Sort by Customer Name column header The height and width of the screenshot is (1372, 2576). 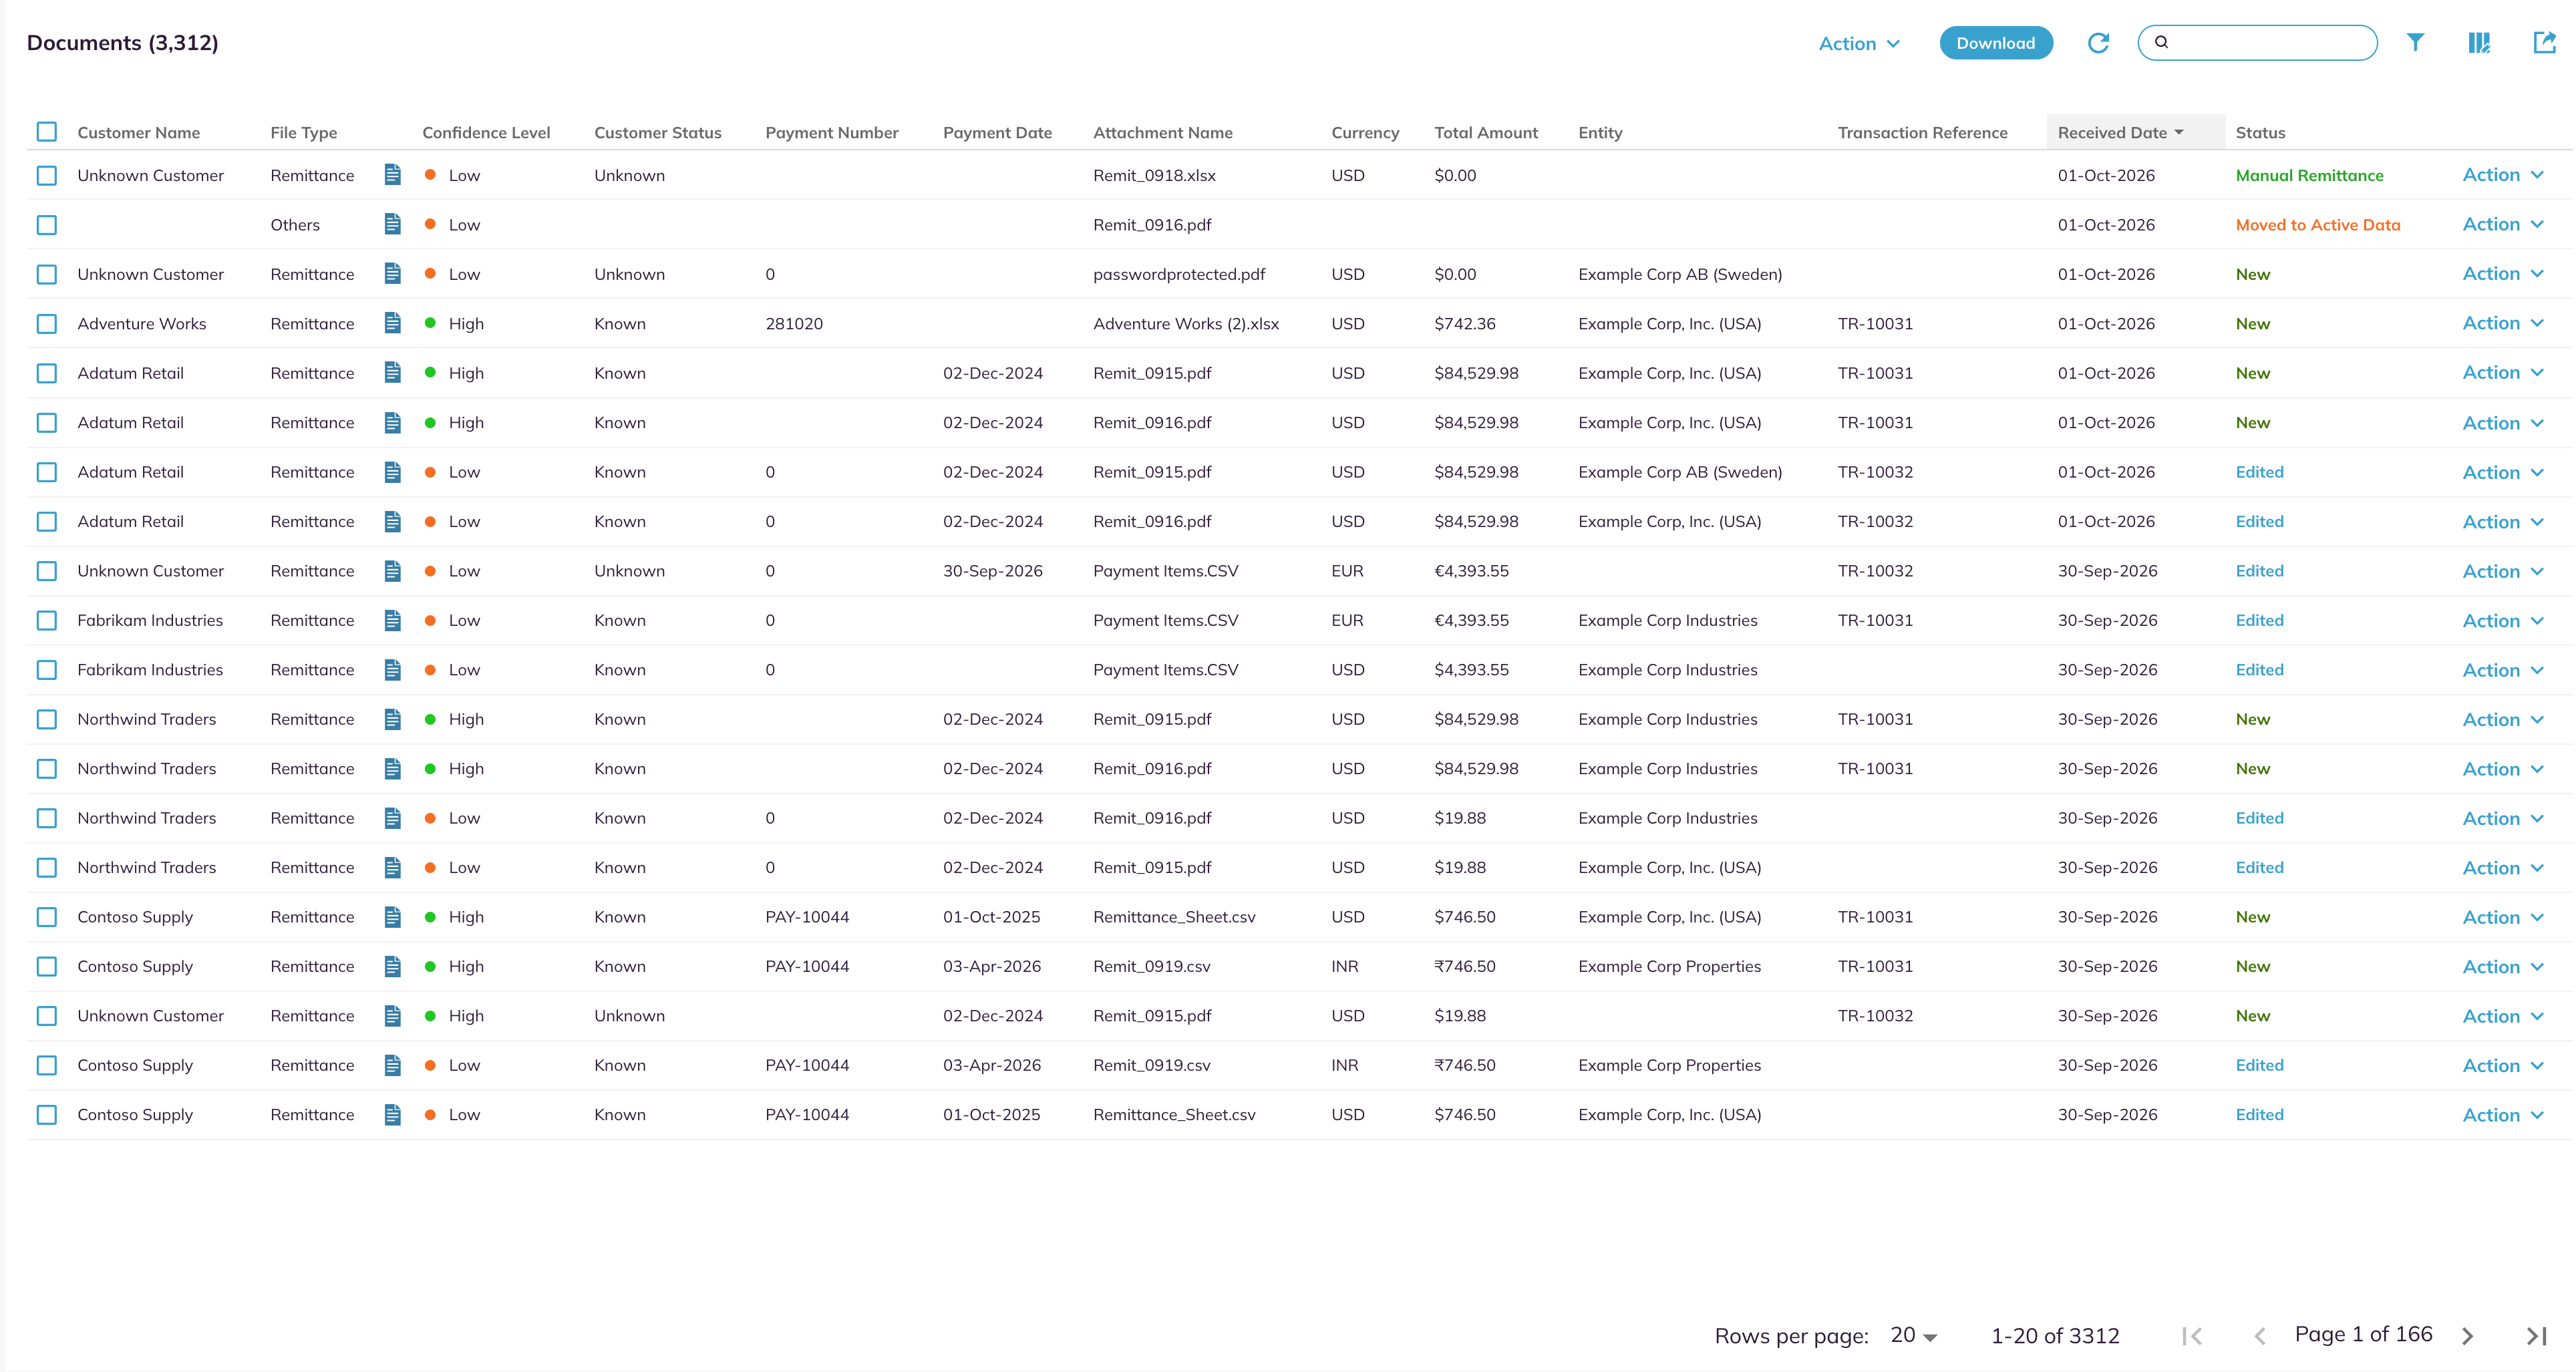(139, 132)
